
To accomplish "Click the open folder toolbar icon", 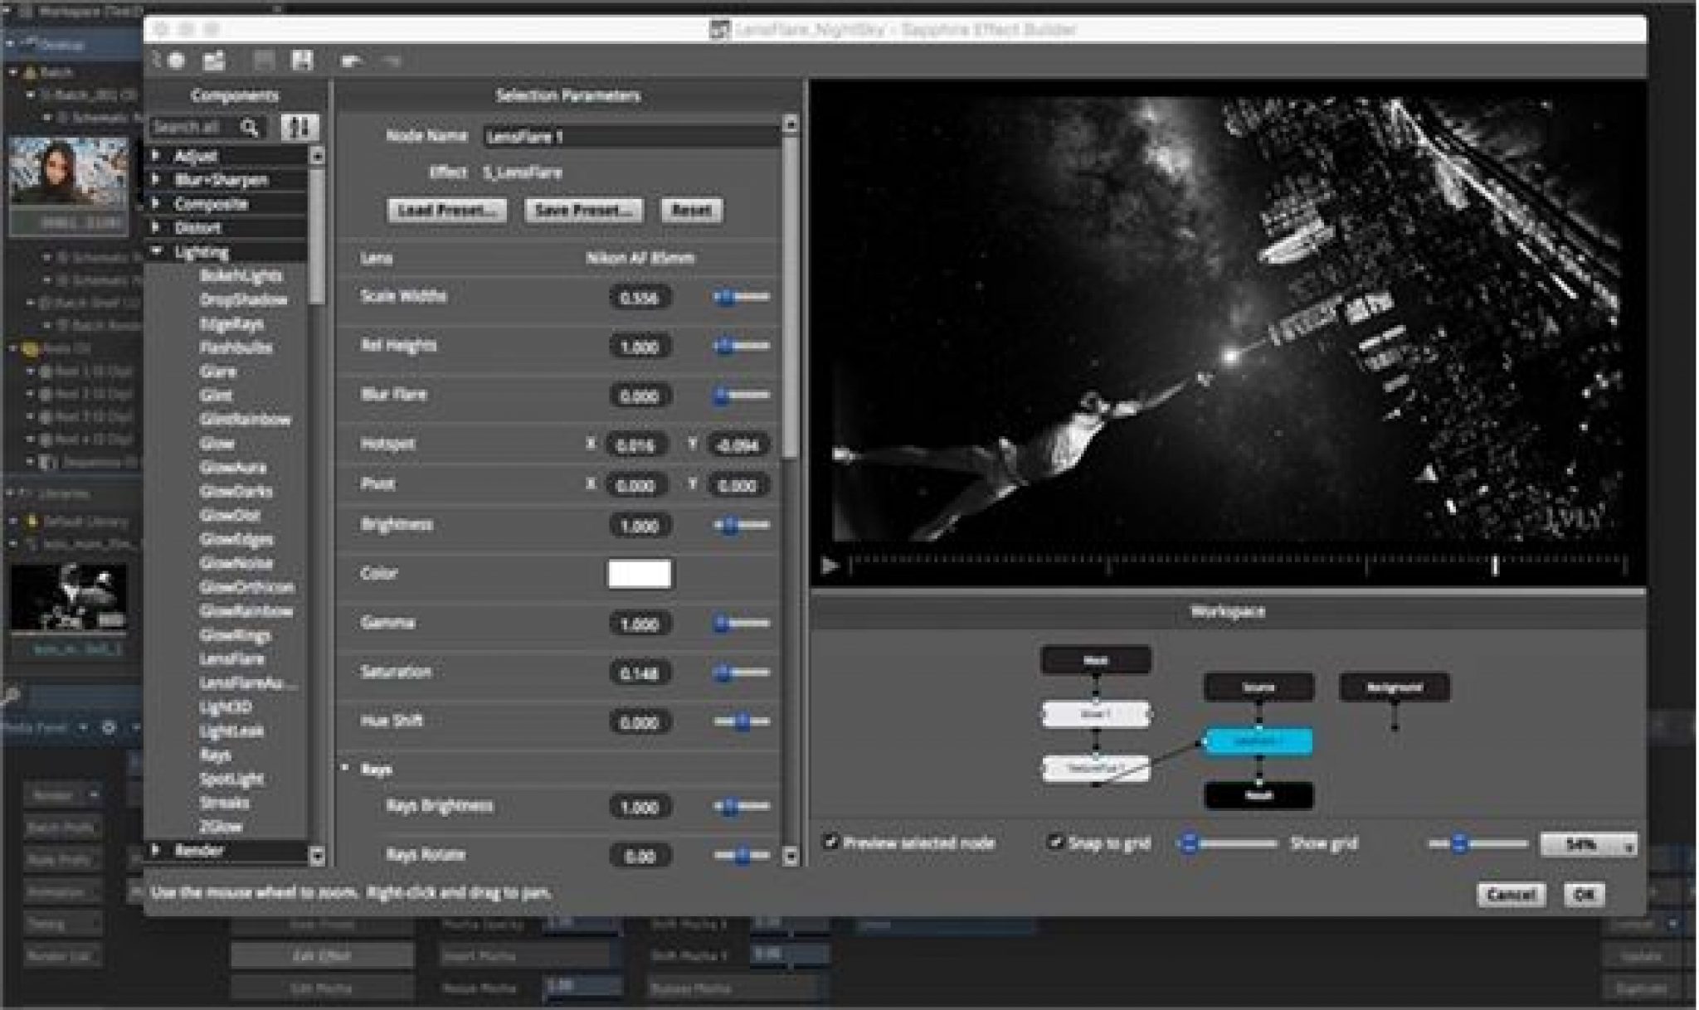I will 215,61.
